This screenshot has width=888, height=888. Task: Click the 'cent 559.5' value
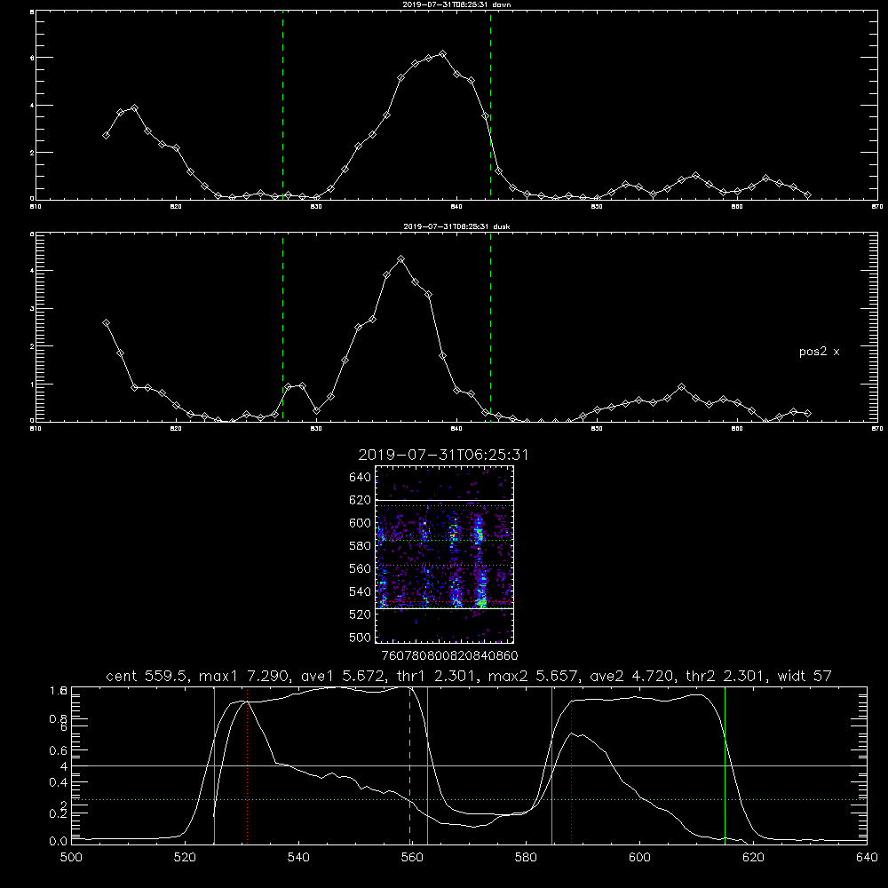147,676
